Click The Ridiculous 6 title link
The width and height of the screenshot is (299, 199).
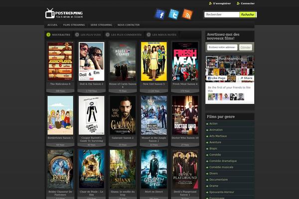coord(60,84)
